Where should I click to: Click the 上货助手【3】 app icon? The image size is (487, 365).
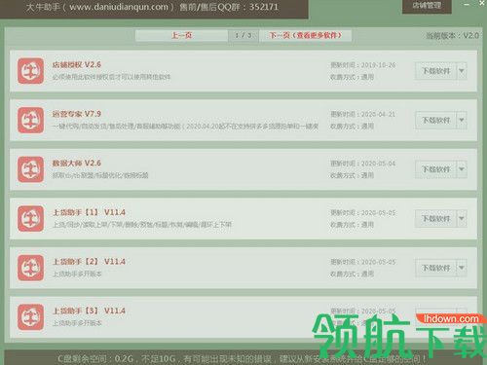pyautogui.click(x=30, y=317)
